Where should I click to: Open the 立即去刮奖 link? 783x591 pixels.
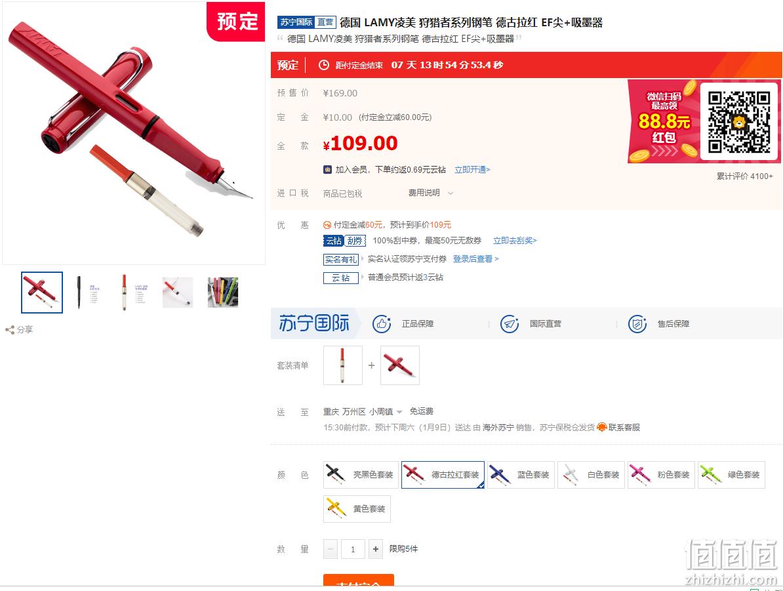coord(515,241)
